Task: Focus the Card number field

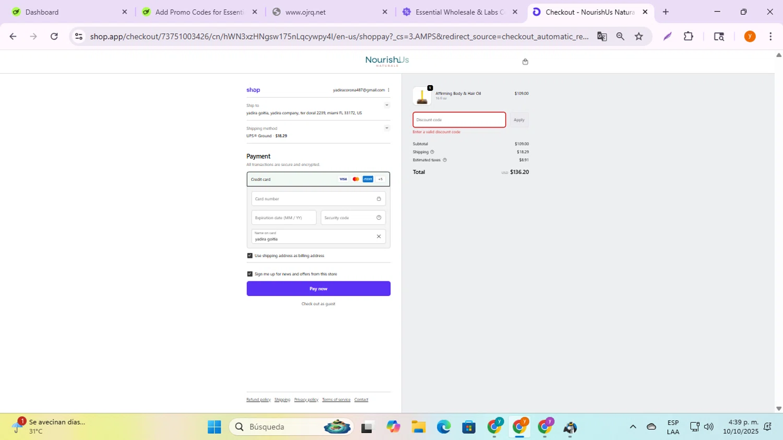Action: tap(318, 199)
